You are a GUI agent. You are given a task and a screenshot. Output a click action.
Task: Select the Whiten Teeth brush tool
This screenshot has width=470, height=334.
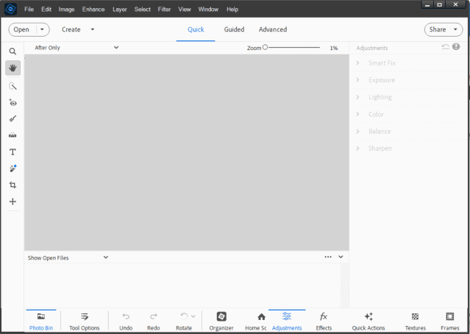[x=13, y=118]
